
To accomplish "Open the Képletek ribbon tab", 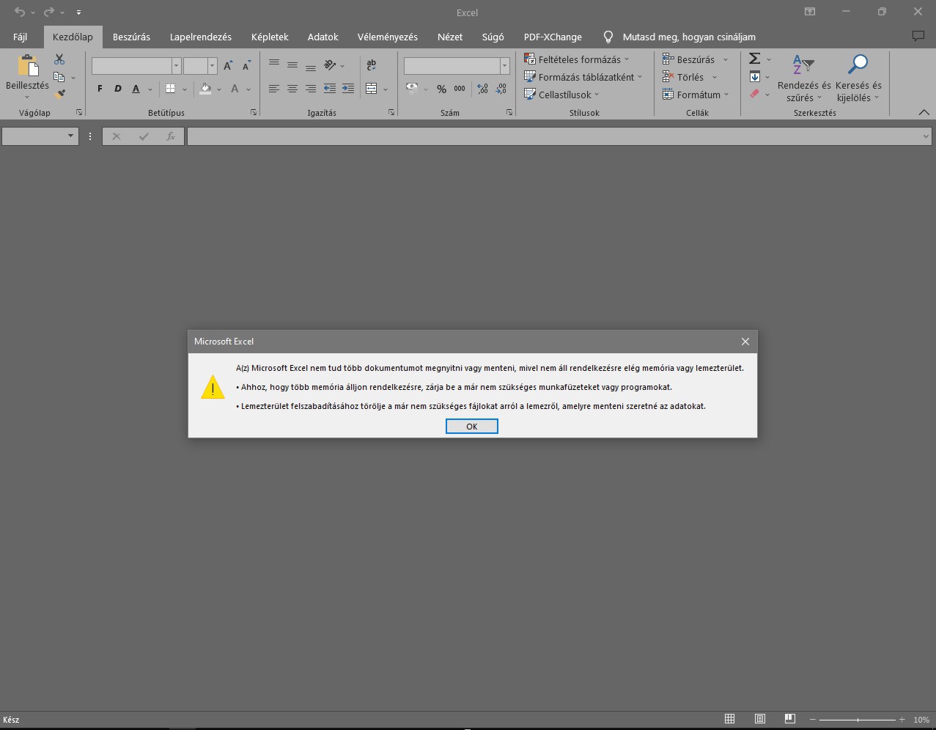I will tap(270, 37).
